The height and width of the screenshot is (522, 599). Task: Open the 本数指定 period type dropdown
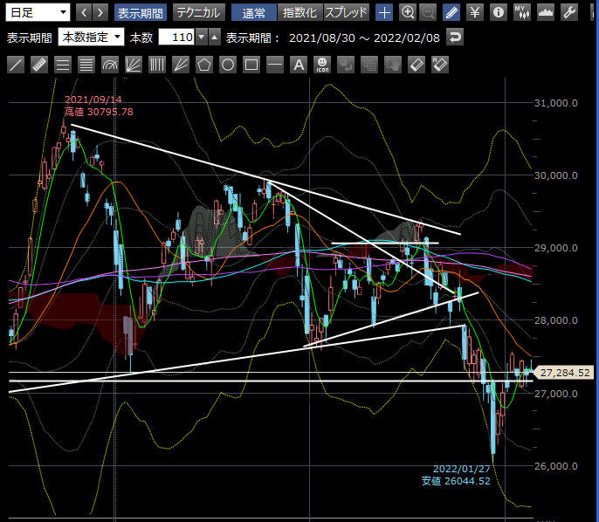coord(92,38)
